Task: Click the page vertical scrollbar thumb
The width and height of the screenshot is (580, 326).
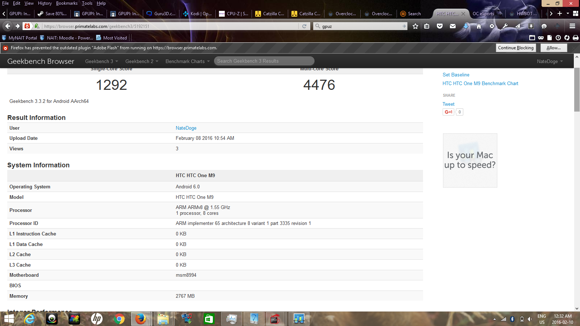Action: pos(577,89)
